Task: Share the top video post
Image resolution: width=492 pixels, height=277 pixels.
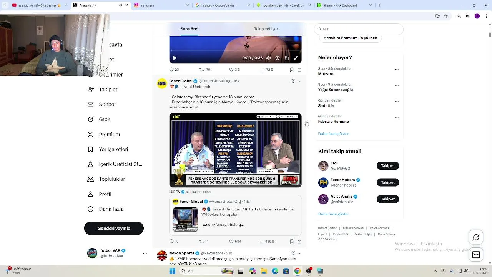Action: click(x=299, y=70)
